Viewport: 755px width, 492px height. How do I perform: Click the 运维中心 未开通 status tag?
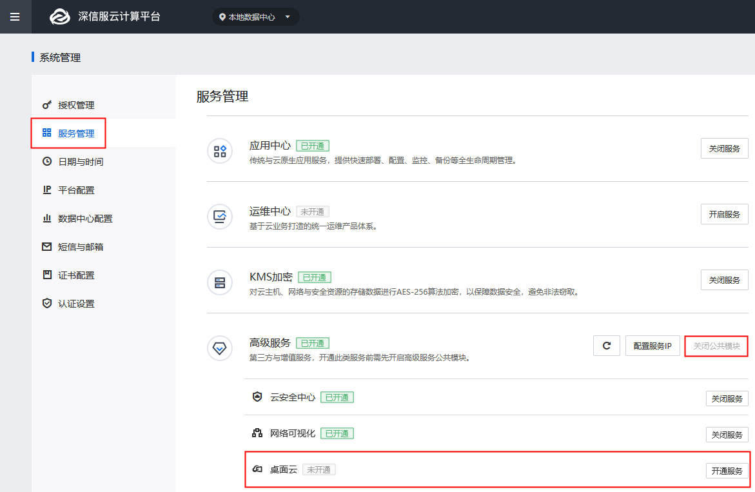click(313, 212)
